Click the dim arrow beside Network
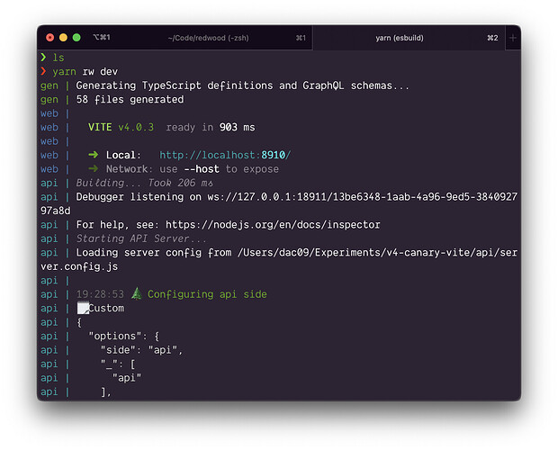The width and height of the screenshot is (558, 450). 94,168
